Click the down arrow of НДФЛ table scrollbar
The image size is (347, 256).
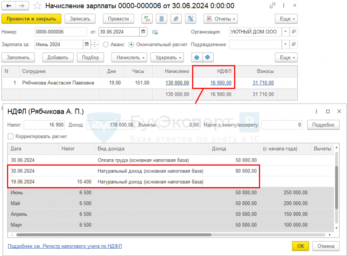click(x=337, y=228)
